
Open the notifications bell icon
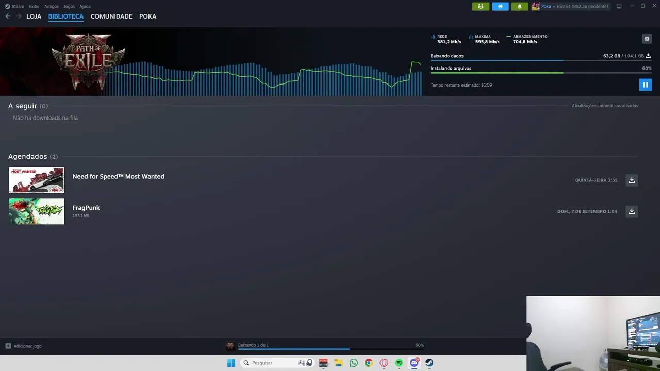(x=519, y=6)
